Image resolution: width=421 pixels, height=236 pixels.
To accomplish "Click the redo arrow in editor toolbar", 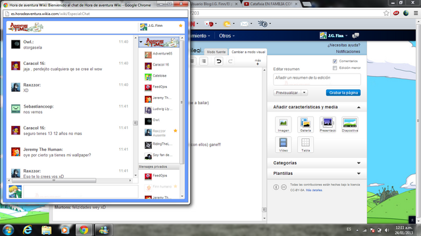I will pyautogui.click(x=230, y=61).
